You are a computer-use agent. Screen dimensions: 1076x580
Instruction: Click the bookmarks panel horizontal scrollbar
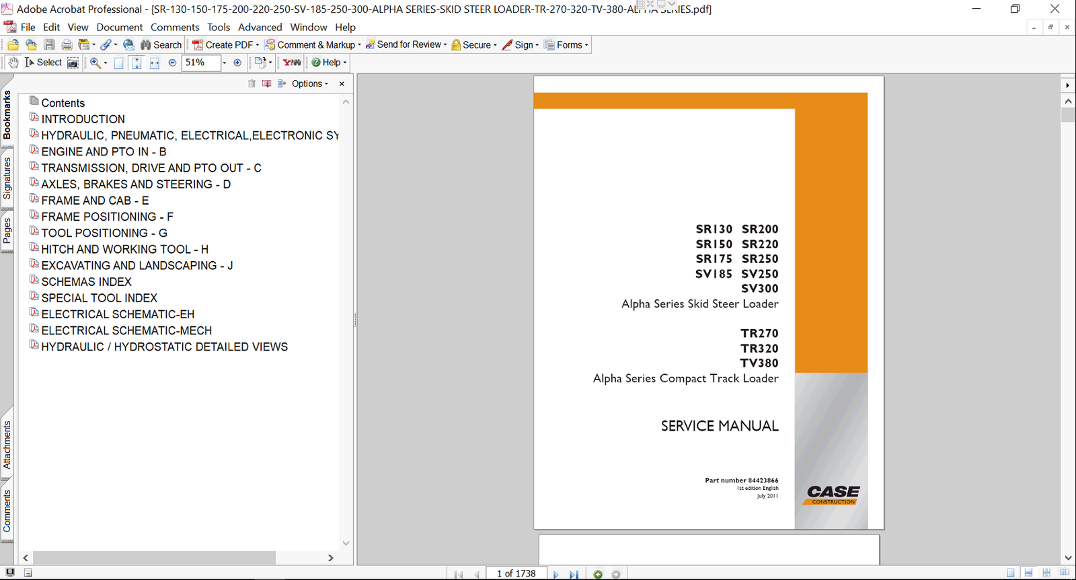click(x=154, y=558)
